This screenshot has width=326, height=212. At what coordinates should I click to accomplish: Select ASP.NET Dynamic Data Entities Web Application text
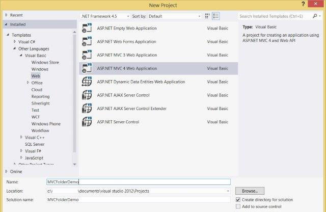(141, 82)
